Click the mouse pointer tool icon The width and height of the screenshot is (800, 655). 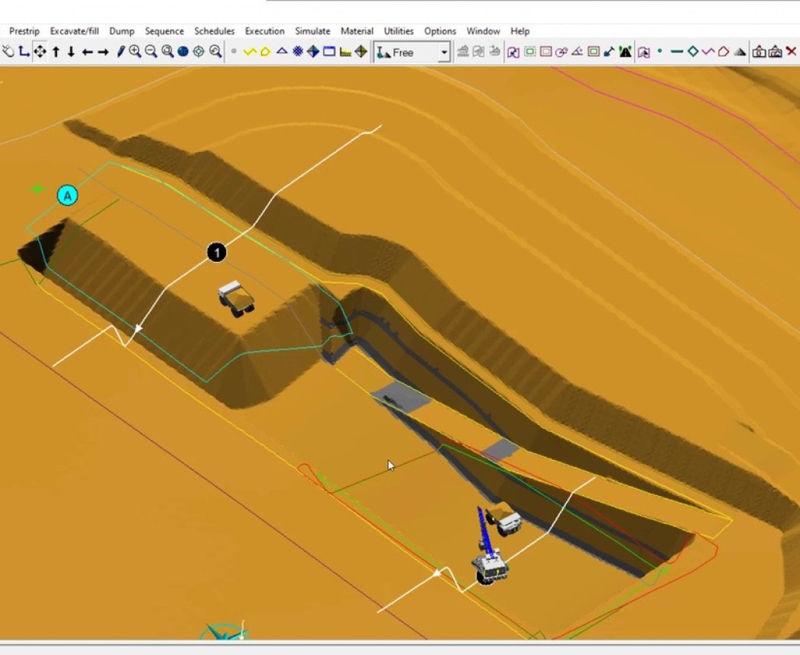click(x=8, y=52)
